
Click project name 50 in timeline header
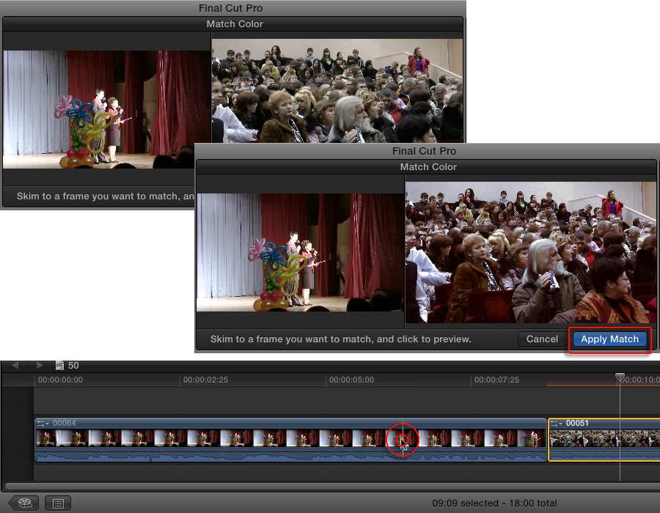tap(73, 366)
